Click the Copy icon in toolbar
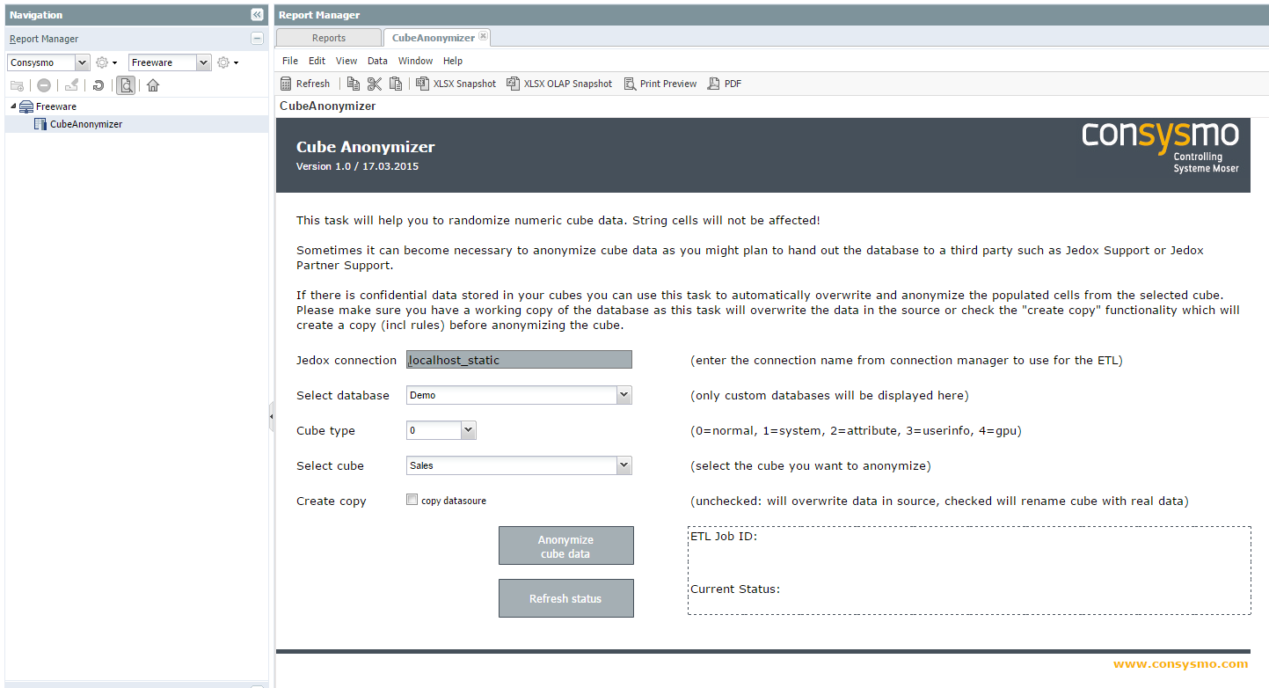Screen dimensions: 1269x688 click(354, 84)
